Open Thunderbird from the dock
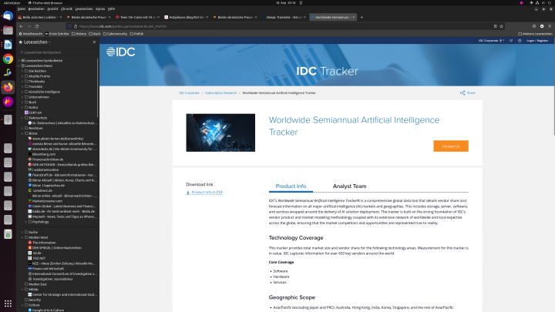The height and width of the screenshot is (312, 555). point(8,16)
